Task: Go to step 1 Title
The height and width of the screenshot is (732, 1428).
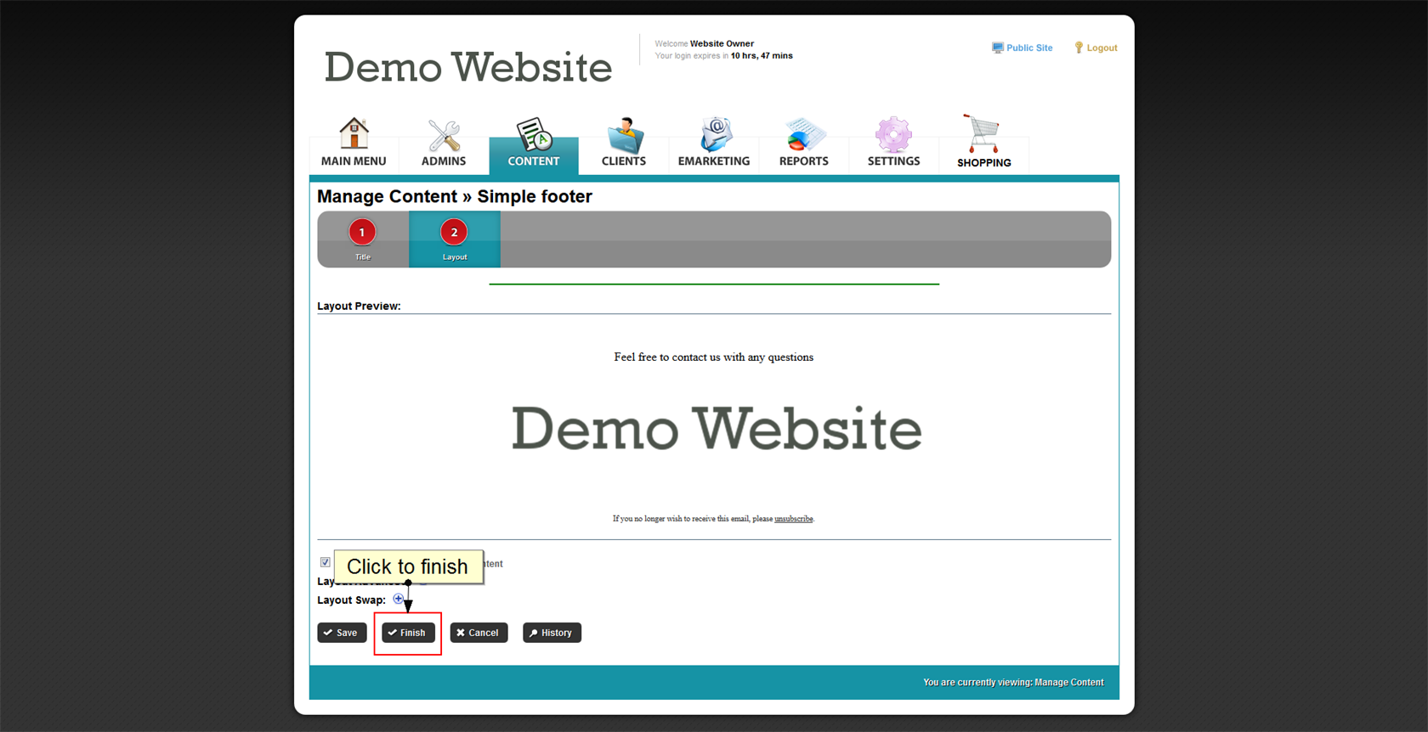Action: [x=362, y=233]
